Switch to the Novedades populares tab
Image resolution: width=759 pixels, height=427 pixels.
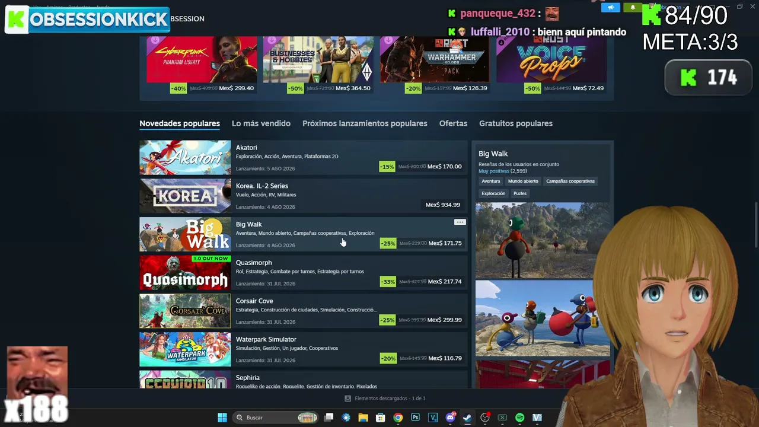click(180, 123)
